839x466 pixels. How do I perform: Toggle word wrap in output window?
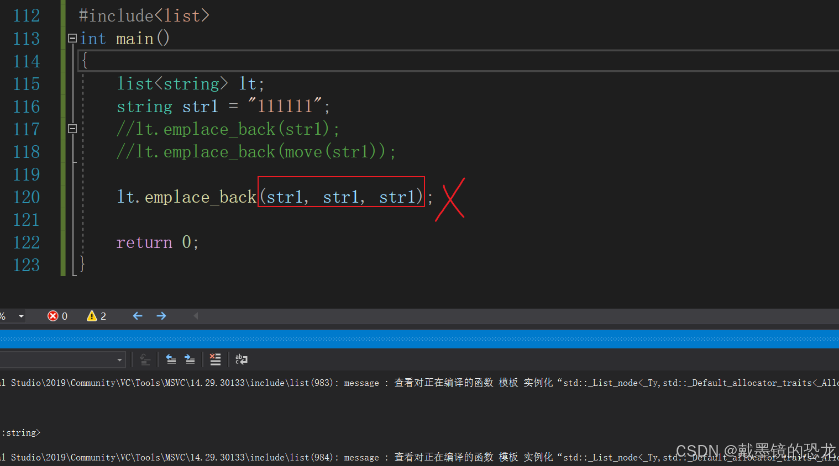click(242, 359)
